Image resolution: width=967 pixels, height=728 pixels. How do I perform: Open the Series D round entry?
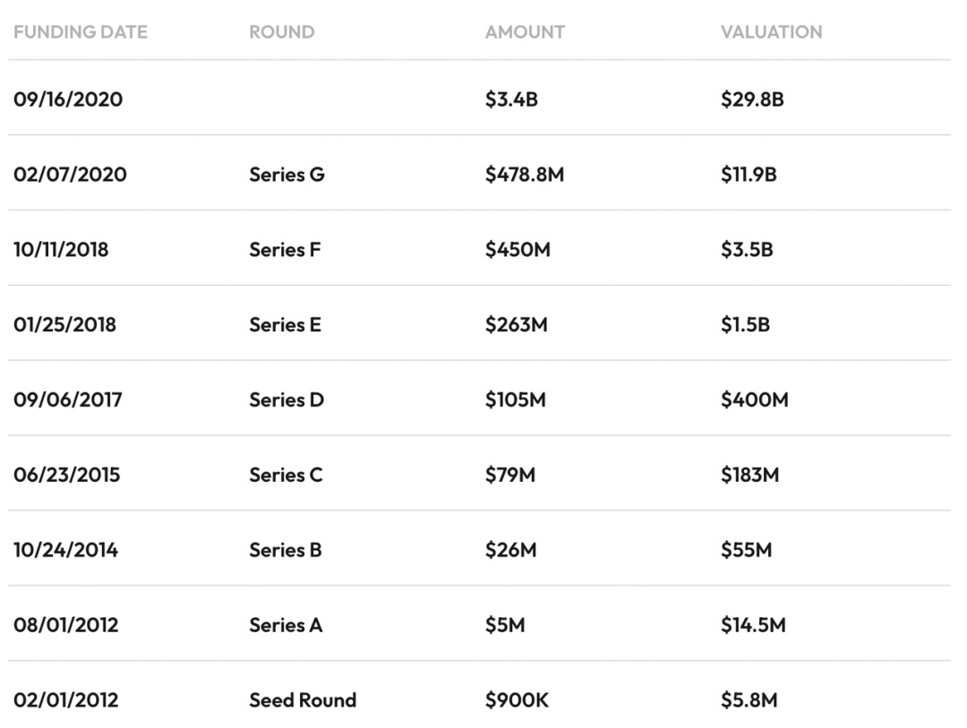[287, 399]
